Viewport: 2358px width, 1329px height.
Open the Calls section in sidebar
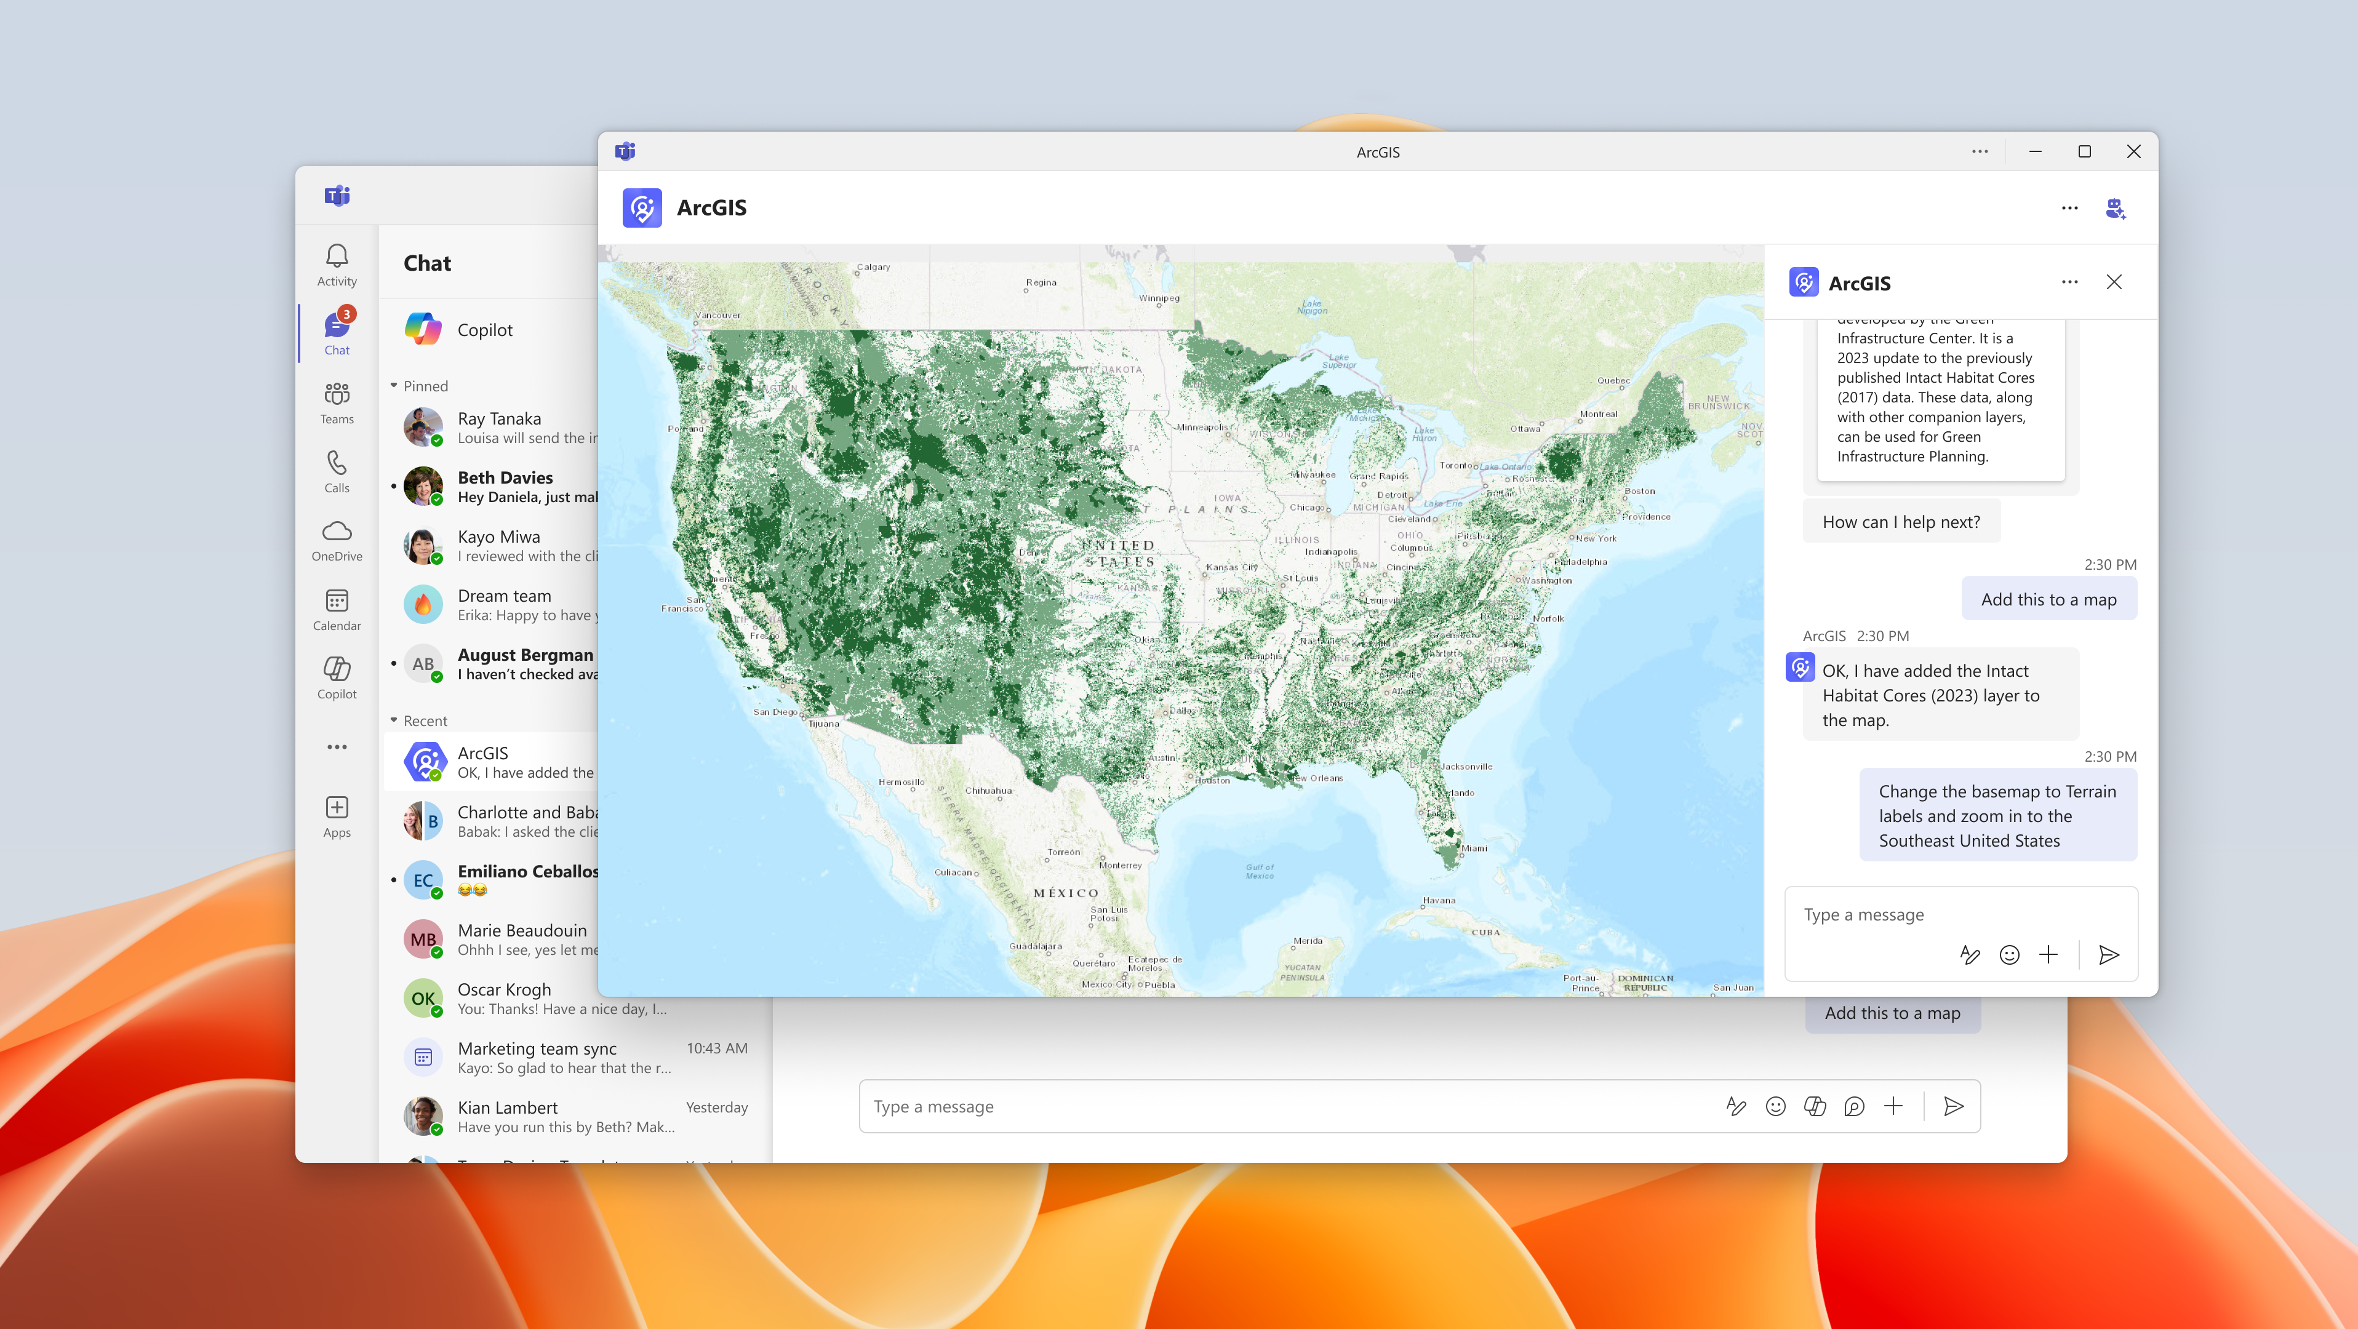pos(337,473)
